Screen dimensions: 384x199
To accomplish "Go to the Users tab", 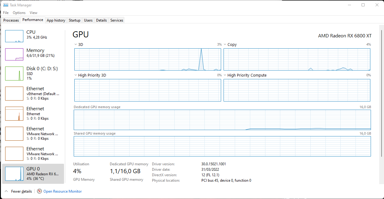I will pyautogui.click(x=88, y=20).
